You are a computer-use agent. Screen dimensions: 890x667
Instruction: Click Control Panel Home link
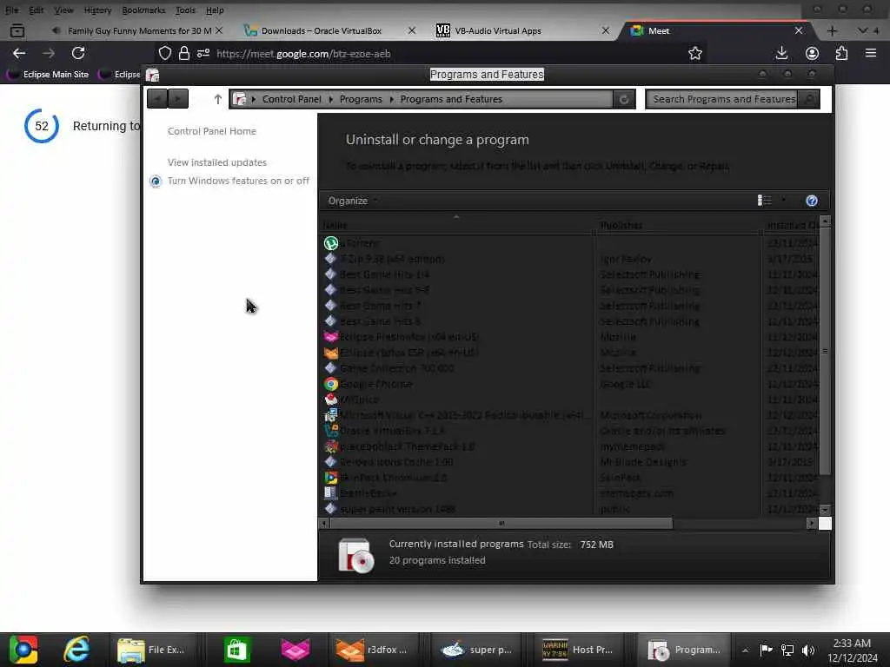click(212, 131)
